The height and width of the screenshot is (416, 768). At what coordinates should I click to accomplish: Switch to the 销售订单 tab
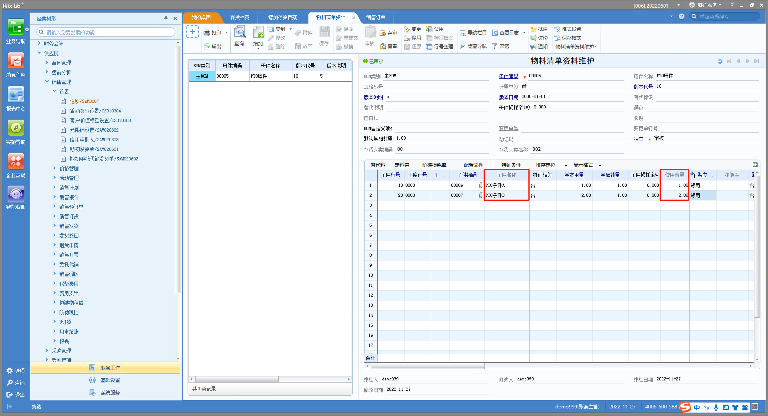click(x=375, y=18)
